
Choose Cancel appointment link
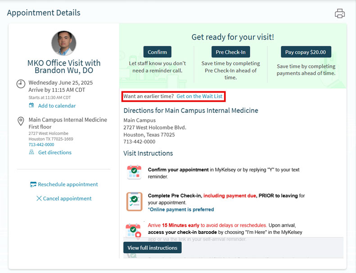[67, 198]
